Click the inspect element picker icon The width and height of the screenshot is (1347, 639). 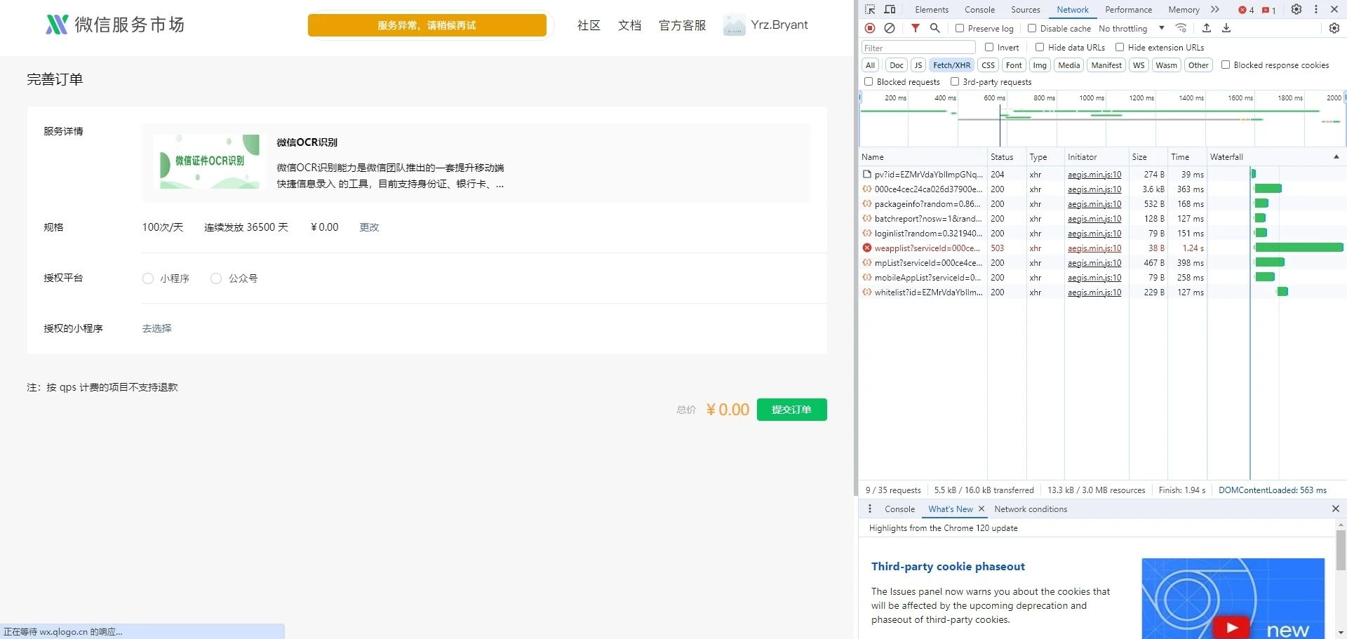coord(870,9)
